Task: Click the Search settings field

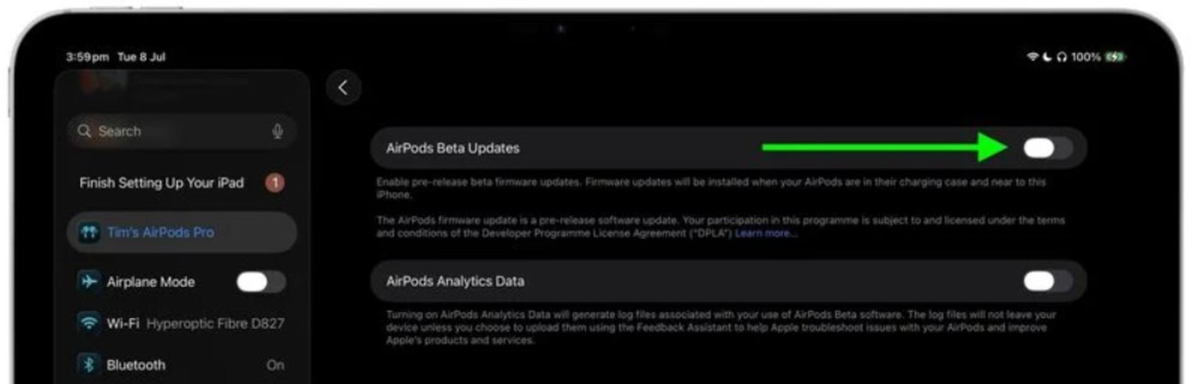Action: [182, 132]
